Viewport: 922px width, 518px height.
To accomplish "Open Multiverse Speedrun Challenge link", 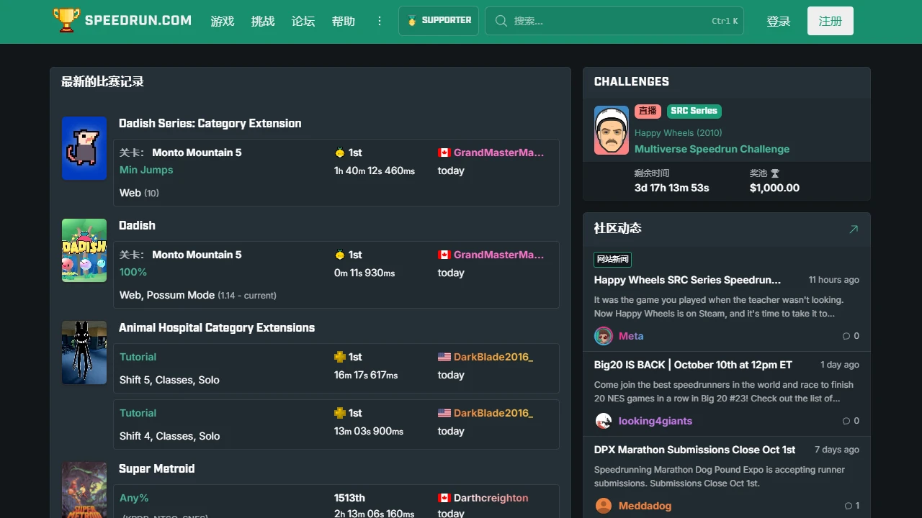I will pyautogui.click(x=712, y=149).
